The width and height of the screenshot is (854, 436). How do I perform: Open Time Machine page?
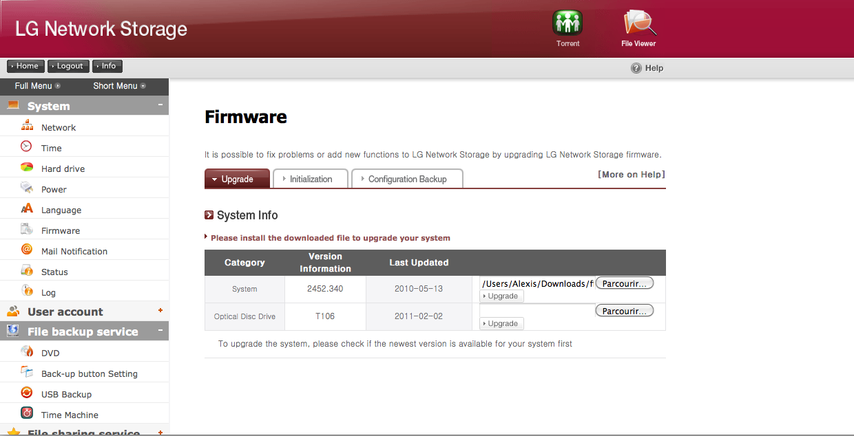70,415
